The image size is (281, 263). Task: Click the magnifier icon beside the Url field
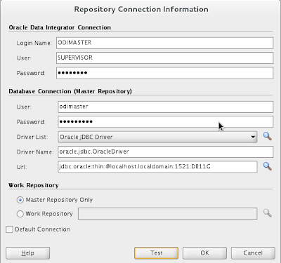(267, 166)
